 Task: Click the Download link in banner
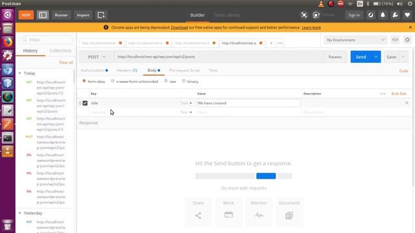pos(179,27)
